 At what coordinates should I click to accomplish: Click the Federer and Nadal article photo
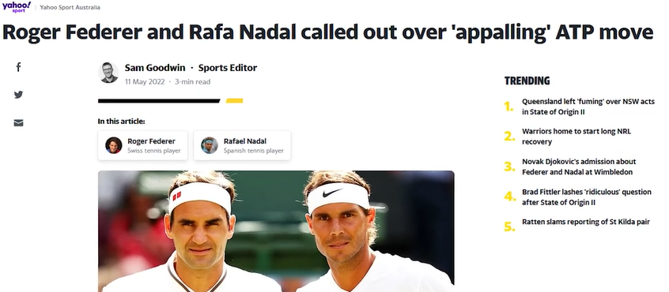tap(276, 231)
